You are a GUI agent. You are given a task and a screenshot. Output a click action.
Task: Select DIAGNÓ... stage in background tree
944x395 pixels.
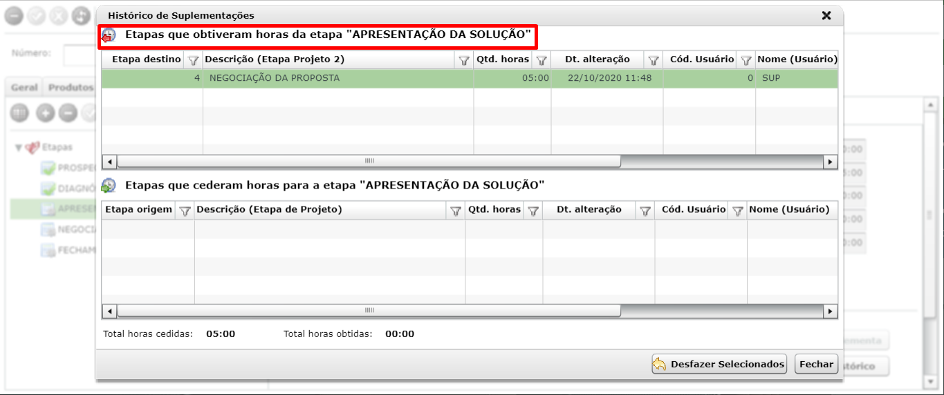[67, 189]
